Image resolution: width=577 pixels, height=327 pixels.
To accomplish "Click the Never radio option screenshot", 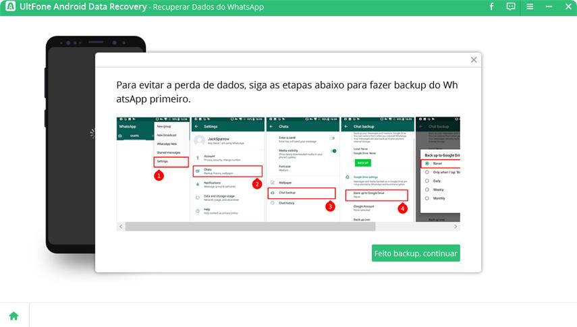I will pos(438,169).
